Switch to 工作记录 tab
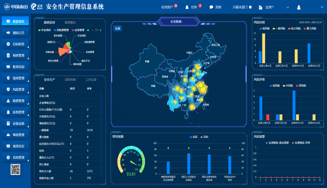The image size is (327, 188). 91,79
